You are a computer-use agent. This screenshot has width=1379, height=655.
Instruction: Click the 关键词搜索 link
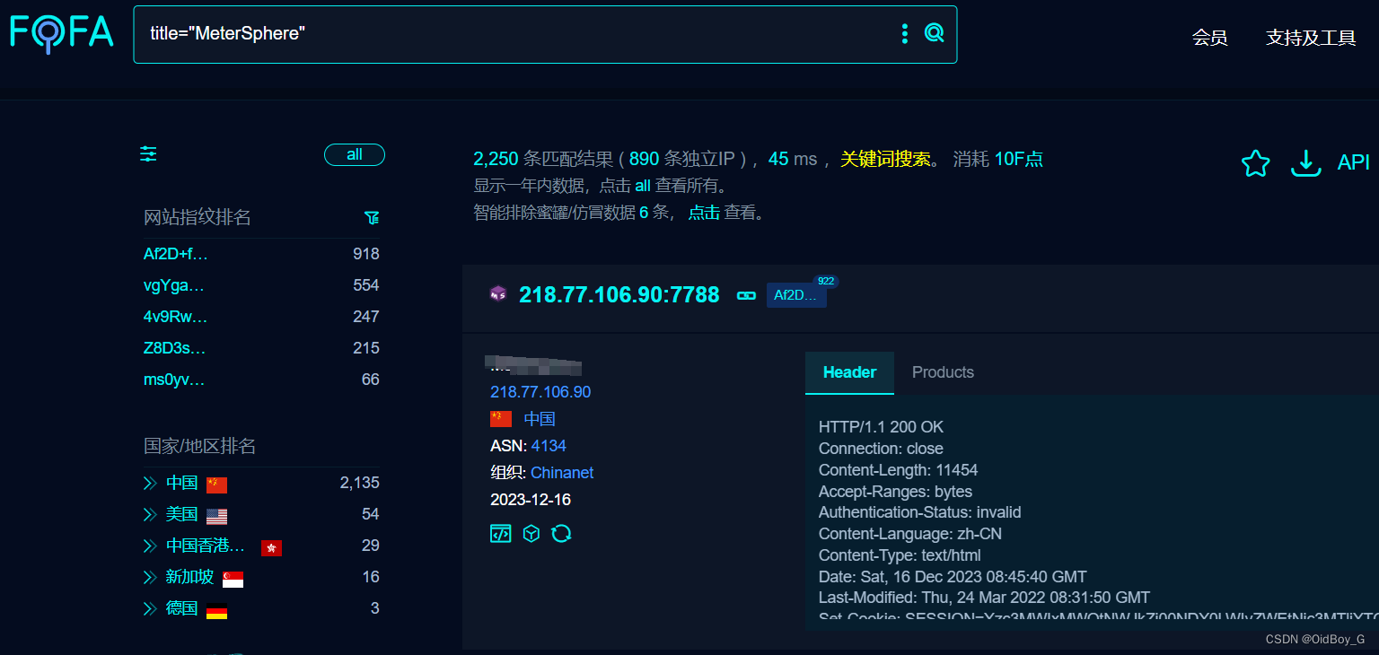click(x=884, y=160)
